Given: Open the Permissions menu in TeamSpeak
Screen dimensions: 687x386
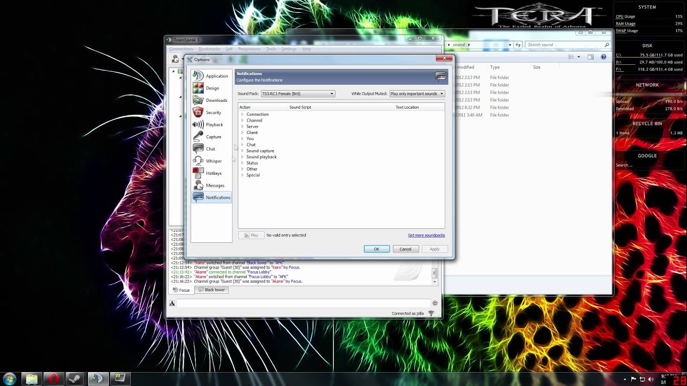Looking at the screenshot, I should point(249,49).
